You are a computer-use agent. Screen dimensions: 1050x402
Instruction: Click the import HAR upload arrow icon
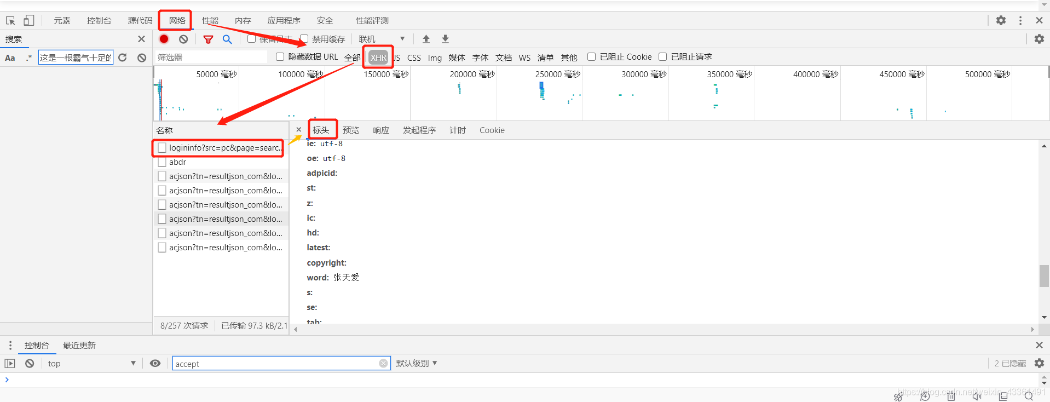[x=426, y=39]
